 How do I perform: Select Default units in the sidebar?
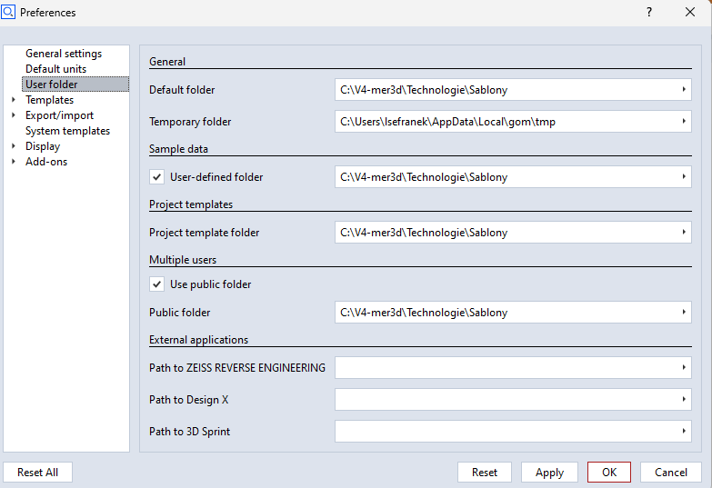56,69
